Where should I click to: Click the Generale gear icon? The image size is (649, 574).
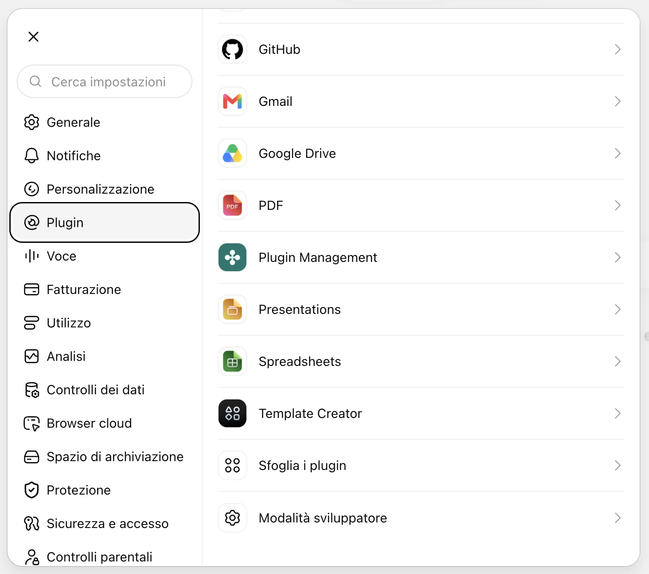tap(32, 122)
